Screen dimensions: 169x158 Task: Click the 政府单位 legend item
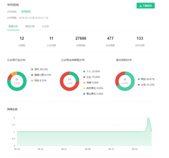[x=84, y=88]
